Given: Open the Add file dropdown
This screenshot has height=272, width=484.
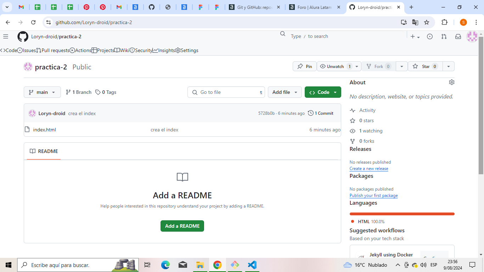Looking at the screenshot, I should click(x=285, y=92).
